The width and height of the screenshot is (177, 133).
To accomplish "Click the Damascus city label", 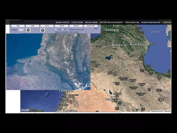I will (74, 95).
